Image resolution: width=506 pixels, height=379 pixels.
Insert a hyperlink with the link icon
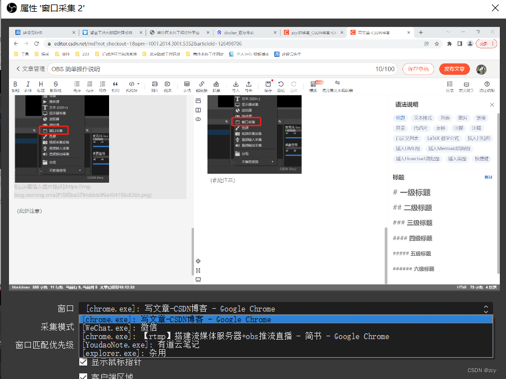pos(202,84)
